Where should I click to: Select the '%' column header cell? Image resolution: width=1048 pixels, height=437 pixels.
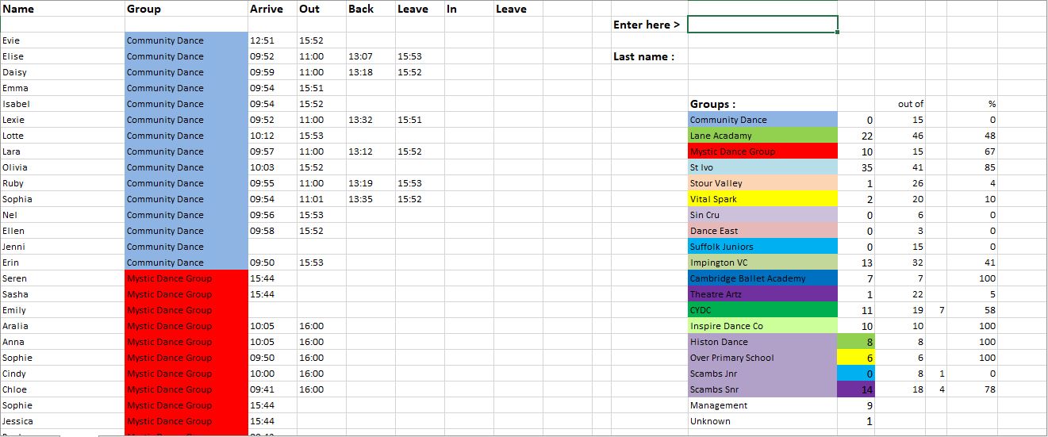(x=992, y=104)
